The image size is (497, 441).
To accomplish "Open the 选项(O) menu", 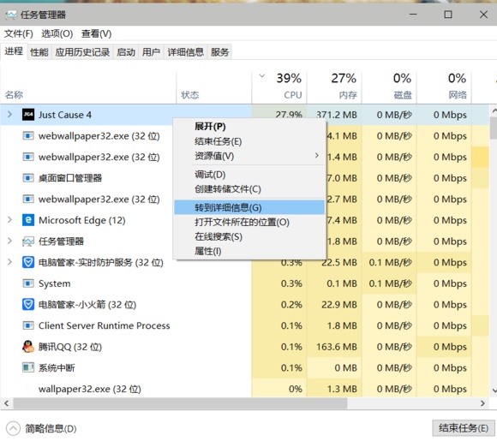I will [x=57, y=33].
